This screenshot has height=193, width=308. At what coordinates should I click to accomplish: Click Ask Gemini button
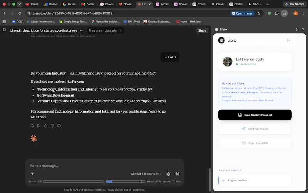[295, 4]
